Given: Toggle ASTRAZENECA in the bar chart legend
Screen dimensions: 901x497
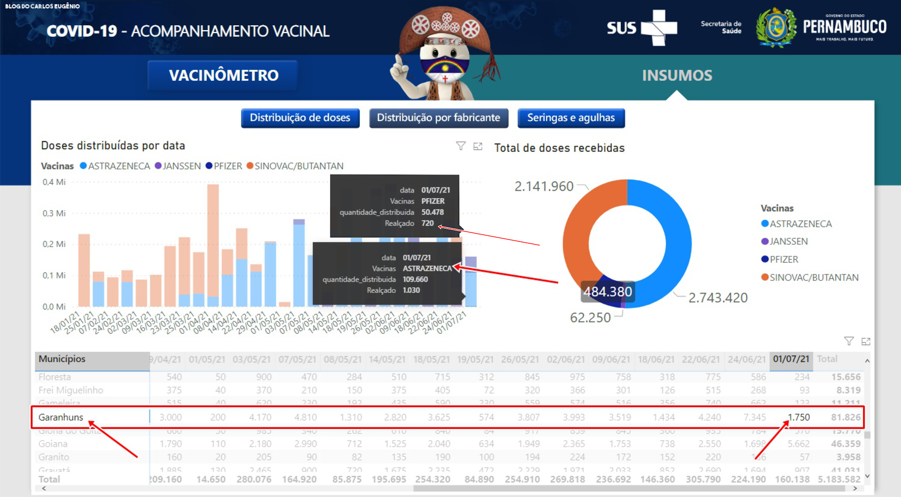Looking at the screenshot, I should pyautogui.click(x=115, y=166).
